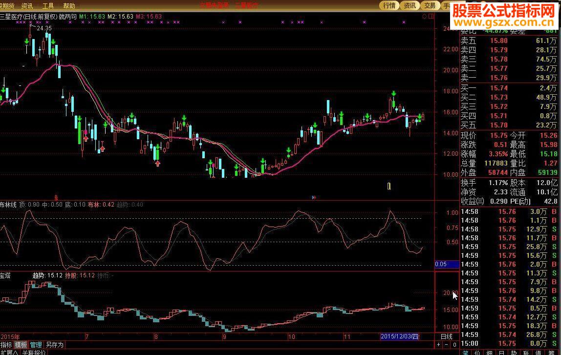Click the 行情 button at top right
The image size is (561, 355).
[389, 5]
